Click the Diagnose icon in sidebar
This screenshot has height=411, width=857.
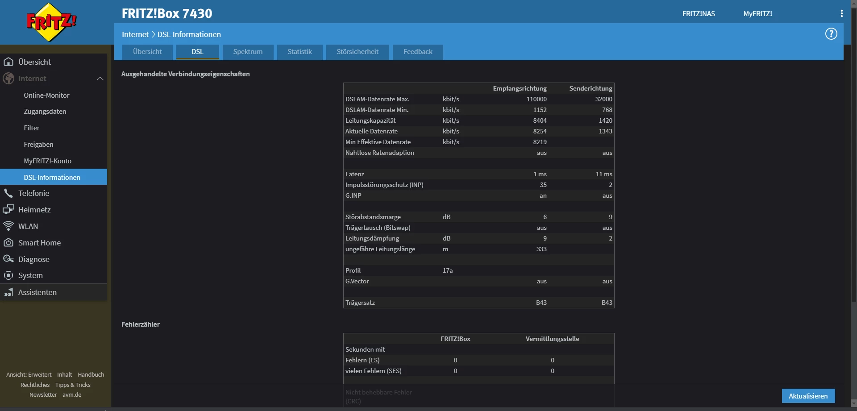click(8, 259)
